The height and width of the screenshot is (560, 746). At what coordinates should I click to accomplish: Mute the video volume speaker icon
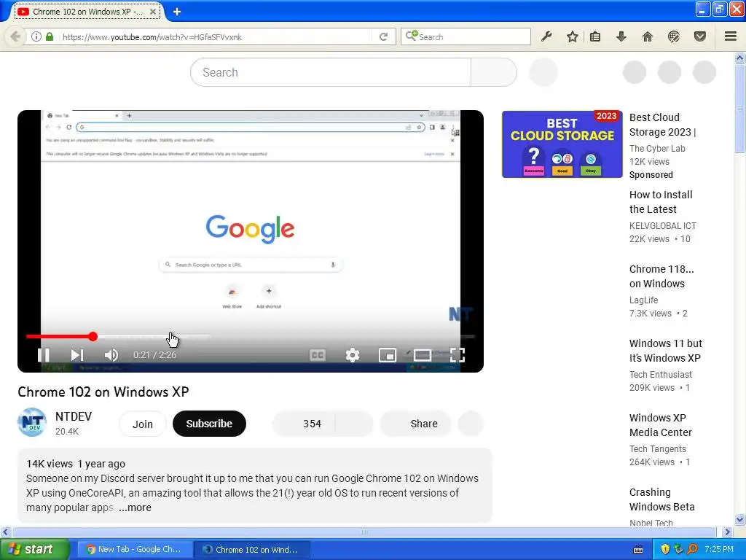point(111,355)
